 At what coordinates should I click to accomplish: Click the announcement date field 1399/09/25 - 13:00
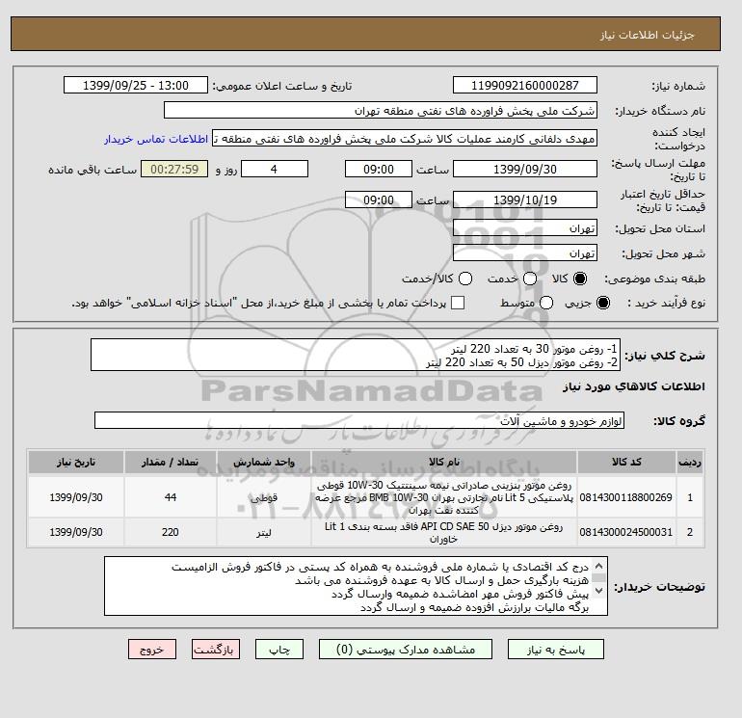point(136,85)
